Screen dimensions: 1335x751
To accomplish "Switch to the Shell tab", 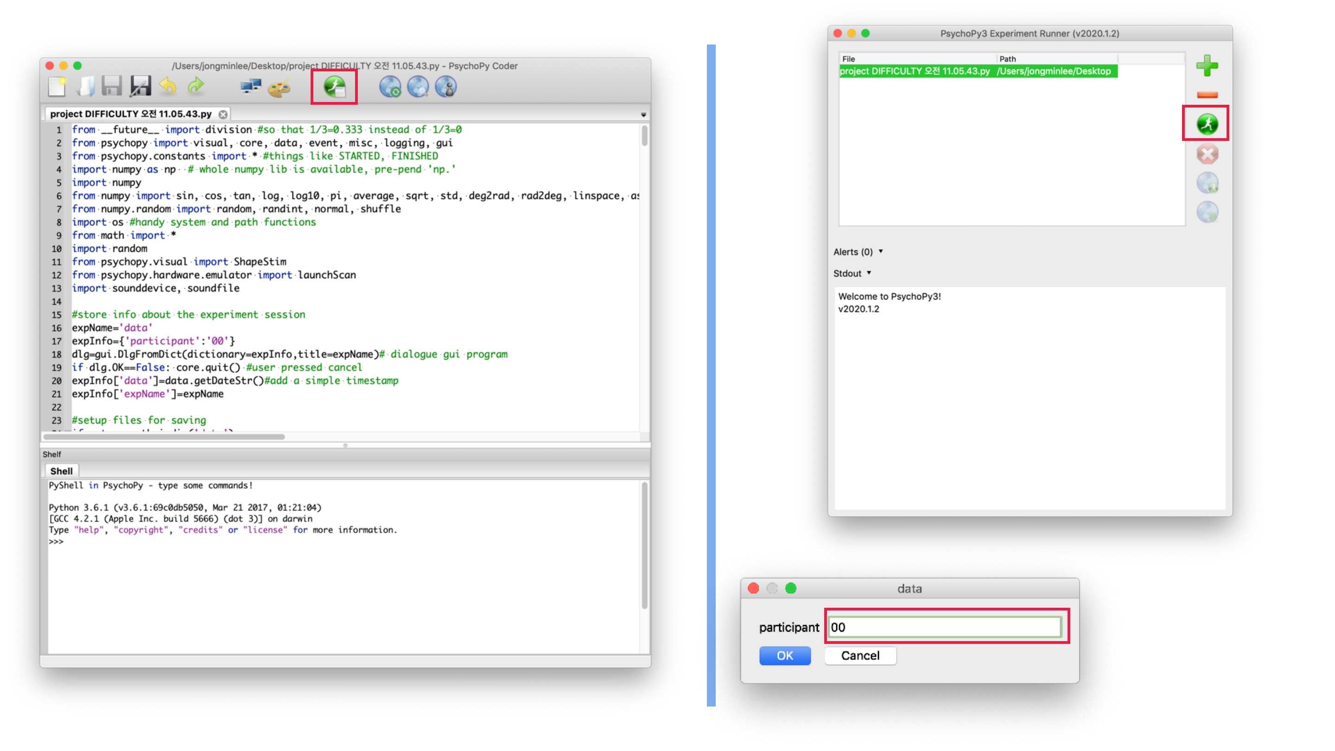I will point(61,471).
